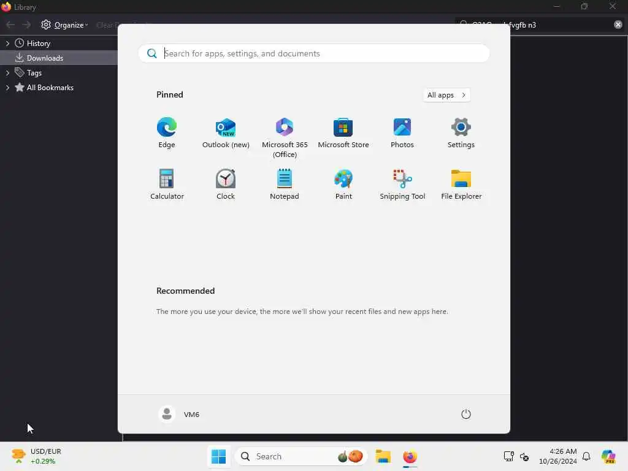Open clock and date flyout
Image resolution: width=628 pixels, height=471 pixels.
click(558, 456)
